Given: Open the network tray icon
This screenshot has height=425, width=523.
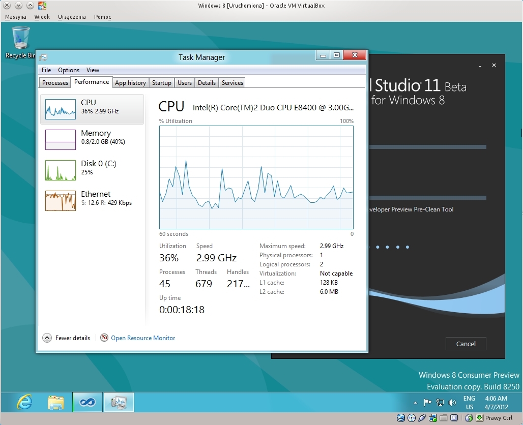Looking at the screenshot, I should coord(440,403).
